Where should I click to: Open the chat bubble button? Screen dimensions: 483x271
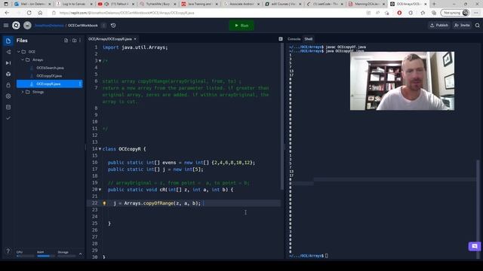click(x=475, y=246)
